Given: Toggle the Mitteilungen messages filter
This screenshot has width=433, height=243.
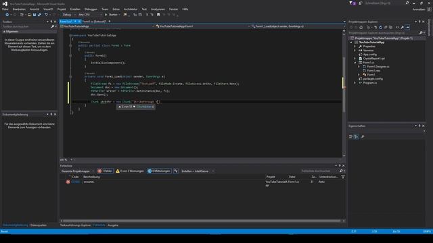Looking at the screenshot, I should [159, 171].
